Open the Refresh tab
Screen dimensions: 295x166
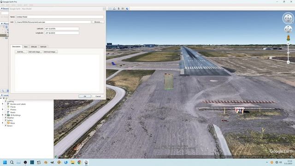[43, 47]
